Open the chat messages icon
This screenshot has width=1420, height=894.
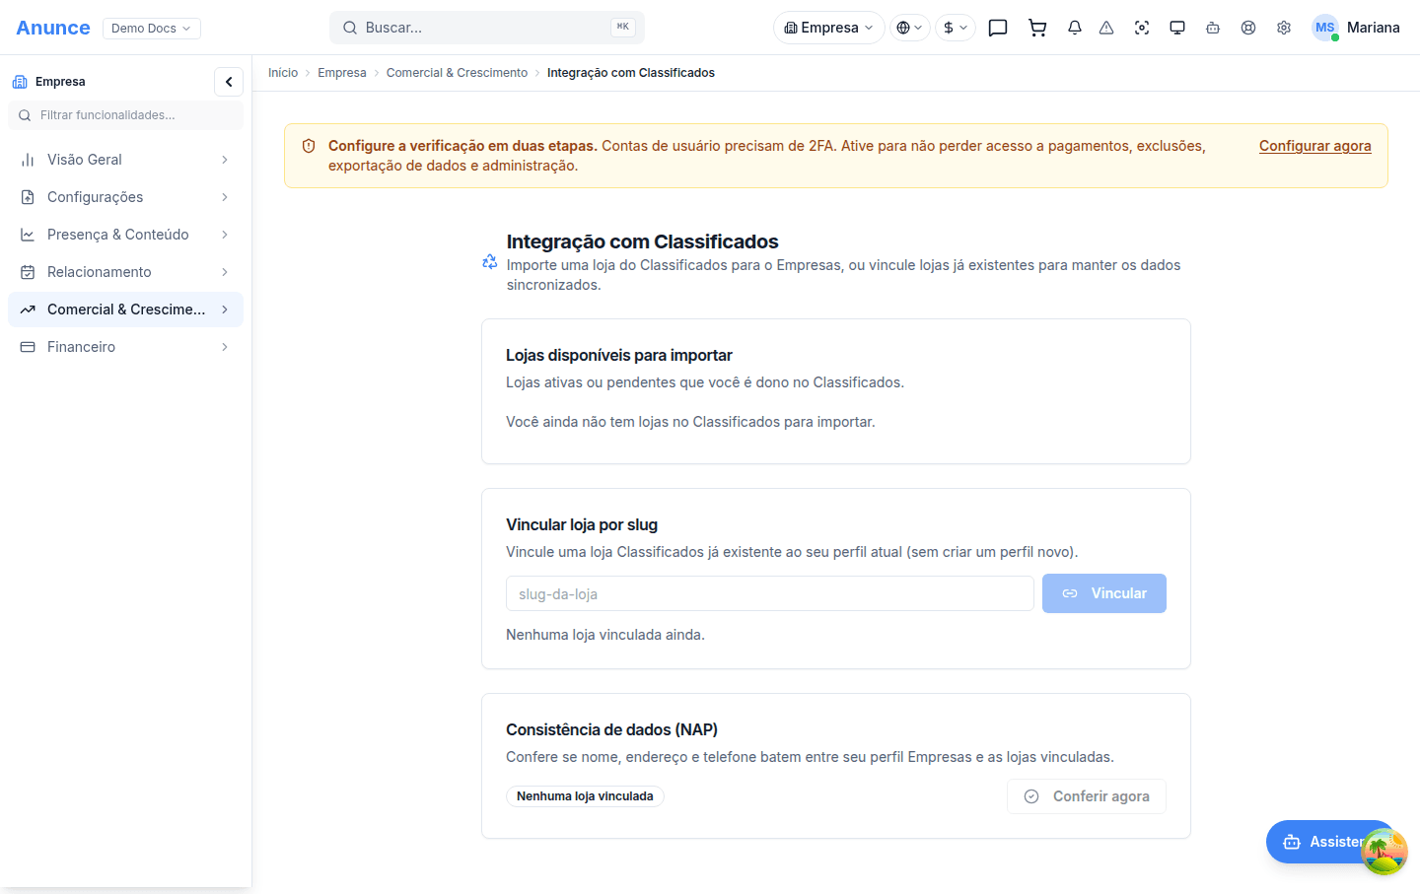tap(998, 28)
